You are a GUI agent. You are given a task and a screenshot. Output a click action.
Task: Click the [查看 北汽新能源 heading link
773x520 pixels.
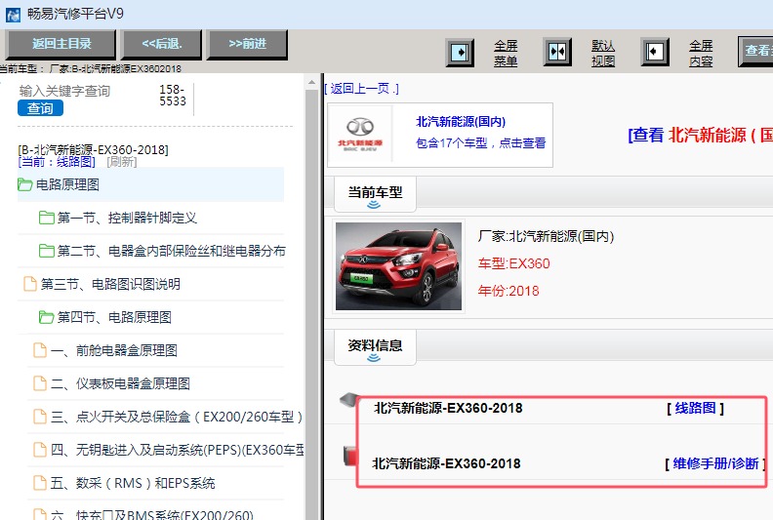pos(700,135)
